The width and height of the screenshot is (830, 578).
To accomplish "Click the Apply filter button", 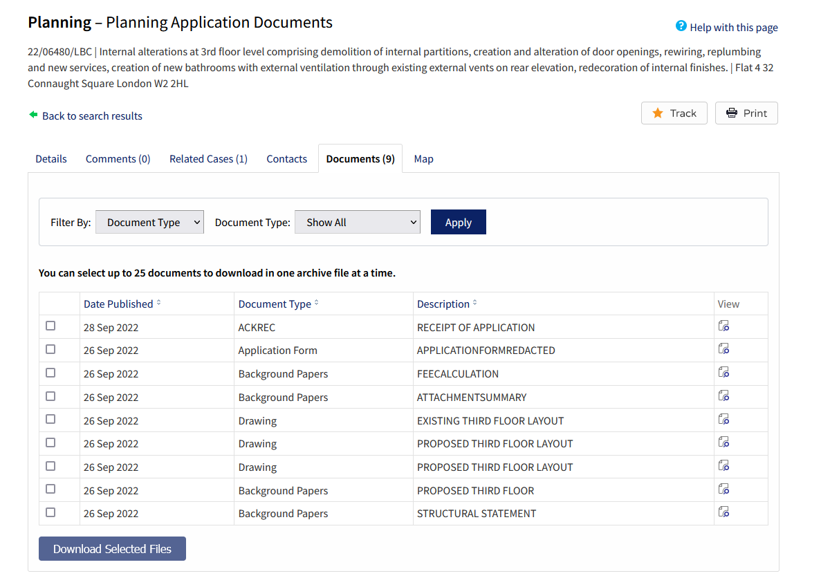I will click(x=459, y=222).
